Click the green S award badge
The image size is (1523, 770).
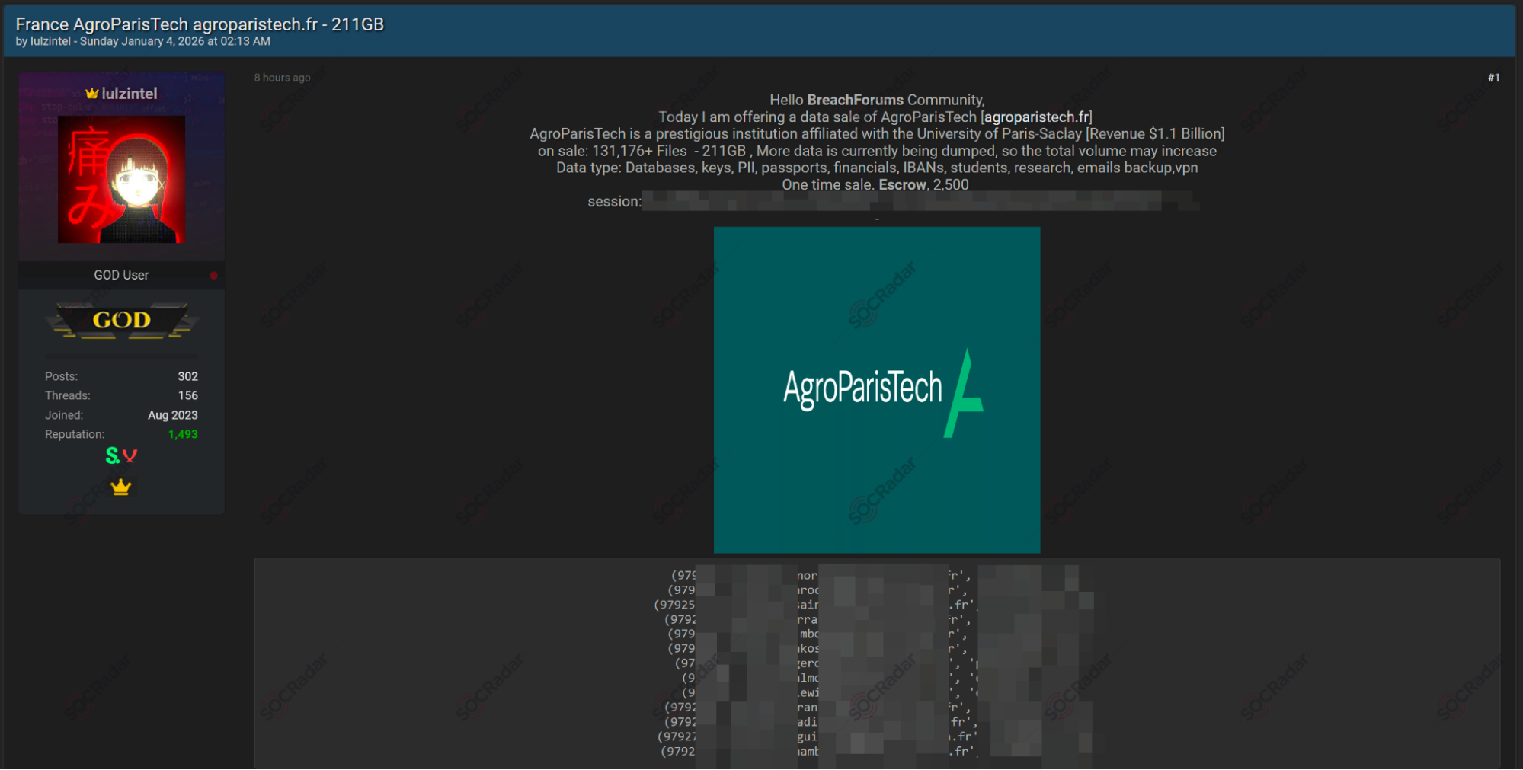[112, 455]
